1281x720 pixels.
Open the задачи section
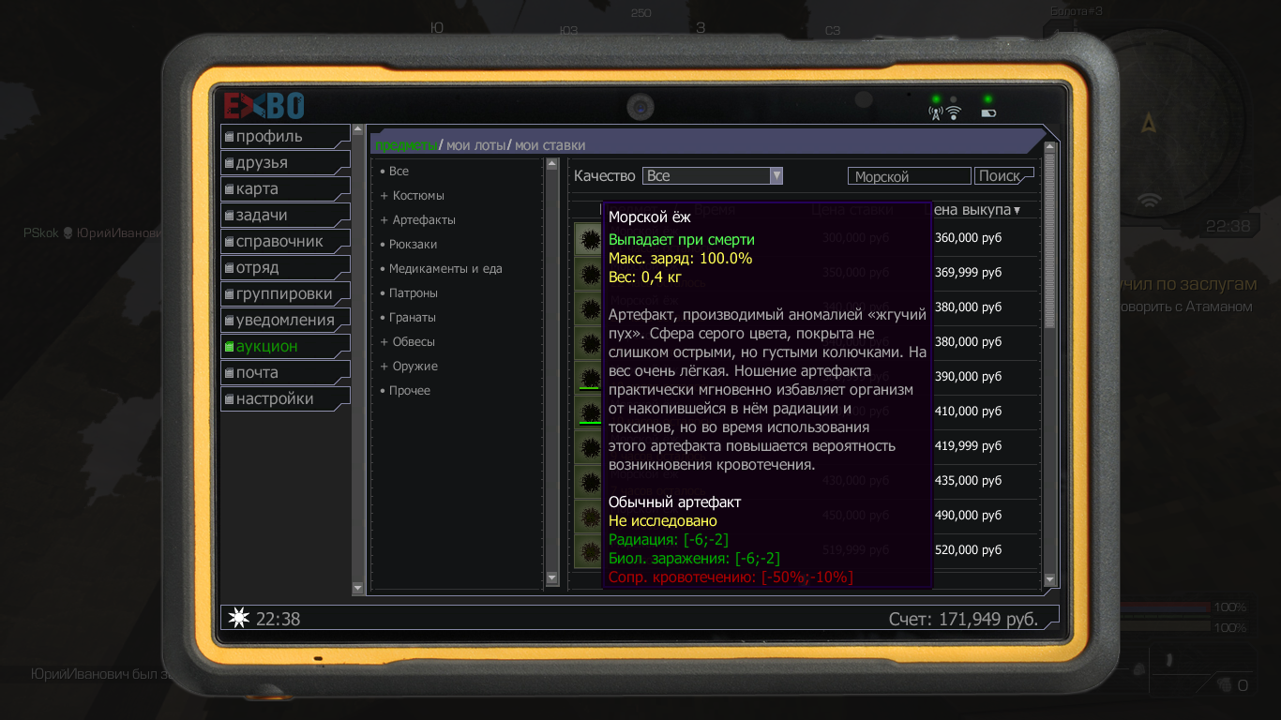point(285,215)
